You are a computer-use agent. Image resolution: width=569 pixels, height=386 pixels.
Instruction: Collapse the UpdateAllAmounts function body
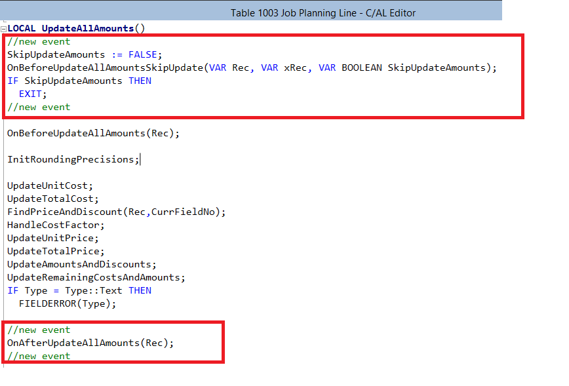[x=5, y=28]
